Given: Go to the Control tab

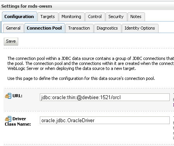Looking at the screenshot, I should (95, 17).
